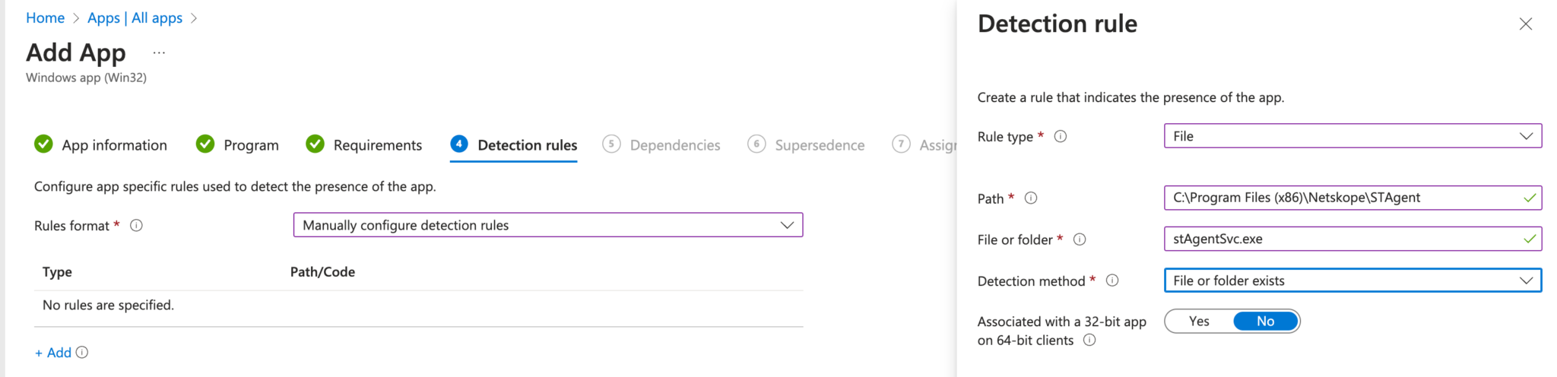Open the Rule type dropdown
The height and width of the screenshot is (377, 1557).
1352,136
